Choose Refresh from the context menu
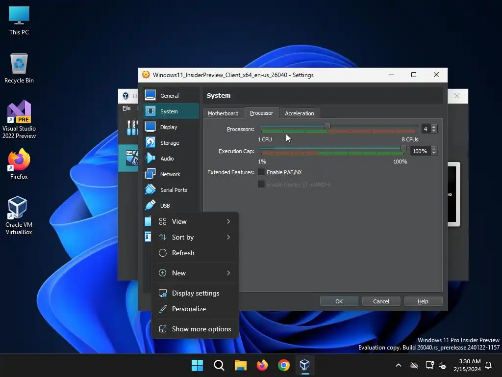 coord(195,253)
